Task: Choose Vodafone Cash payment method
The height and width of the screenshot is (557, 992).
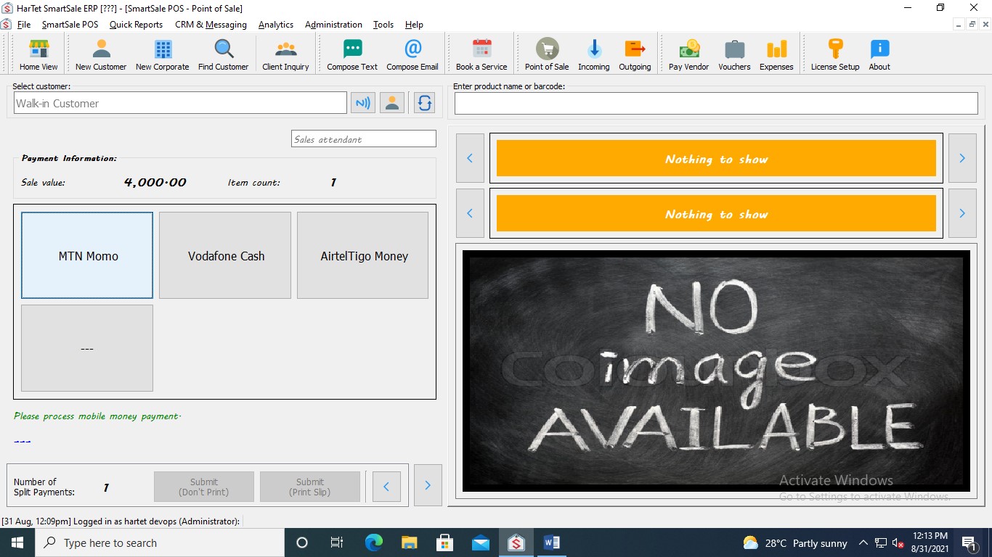Action: (x=225, y=255)
